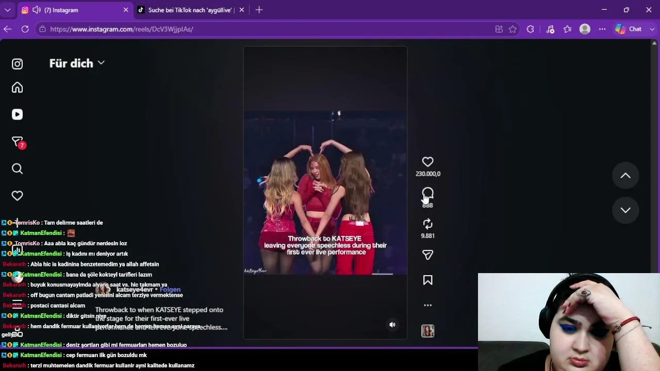The width and height of the screenshot is (660, 371).
Task: Mute the Instagram tab audio
Action: (x=37, y=10)
